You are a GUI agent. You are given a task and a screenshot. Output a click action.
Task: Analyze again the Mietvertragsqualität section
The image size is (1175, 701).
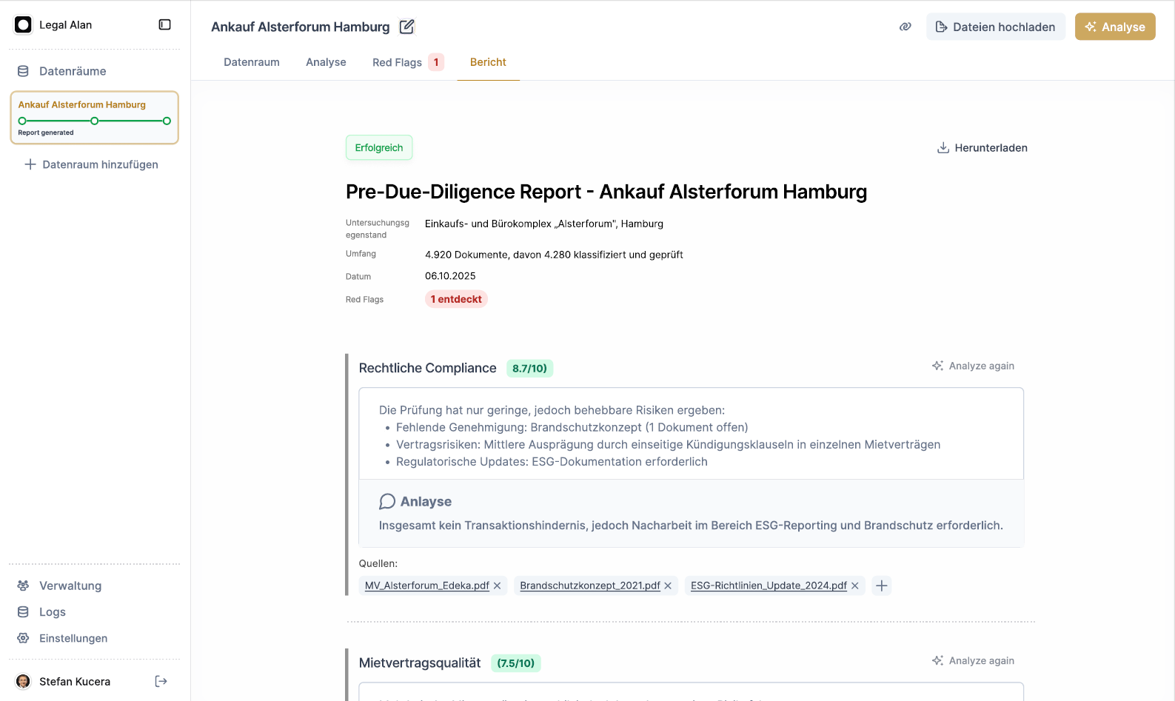pyautogui.click(x=973, y=660)
